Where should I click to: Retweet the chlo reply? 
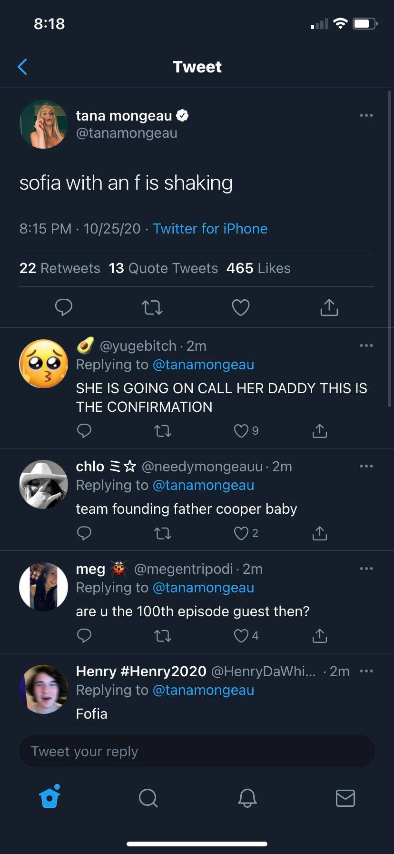[163, 533]
